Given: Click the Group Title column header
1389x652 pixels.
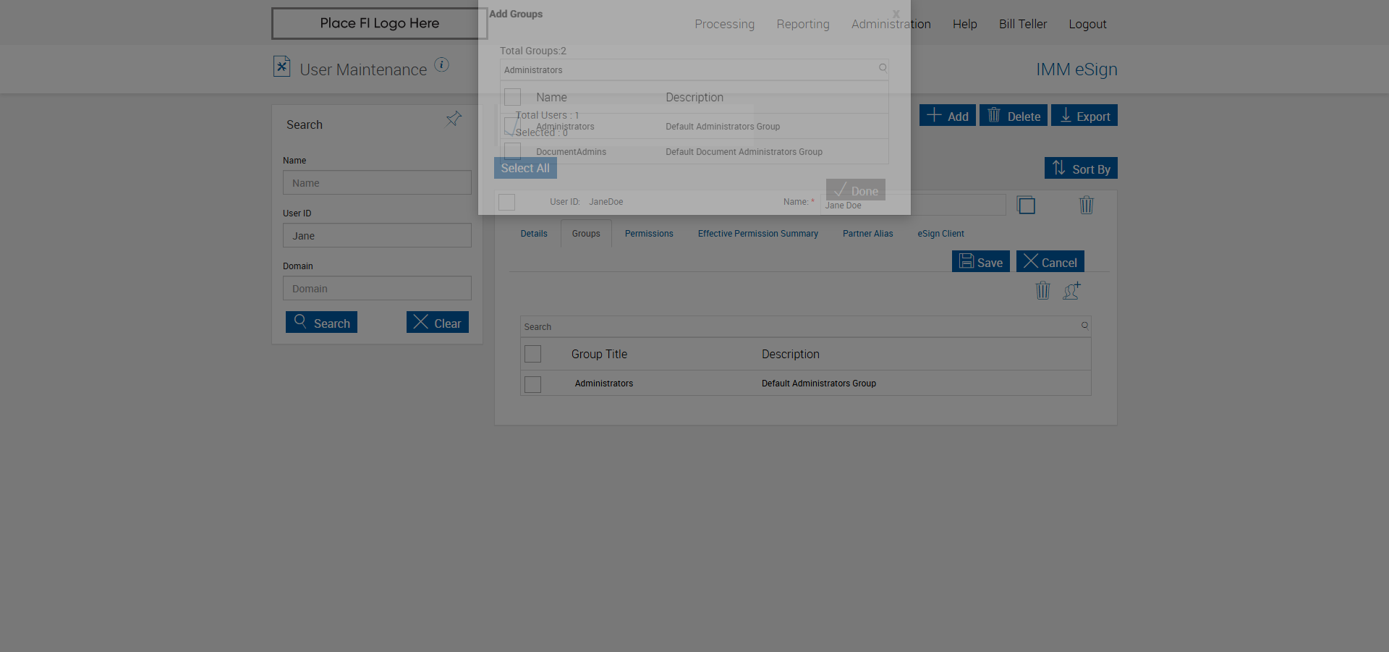Looking at the screenshot, I should [x=599, y=354].
